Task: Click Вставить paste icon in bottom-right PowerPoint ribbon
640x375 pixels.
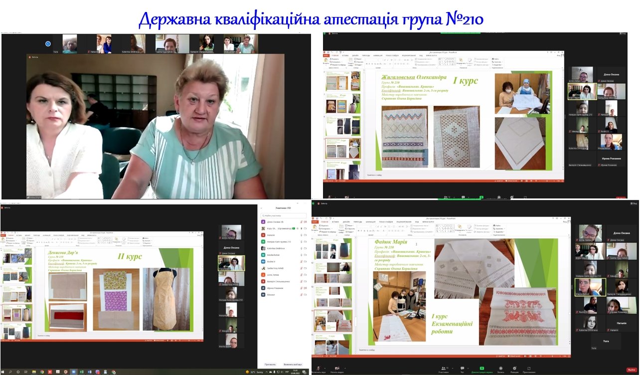Action: [315, 227]
